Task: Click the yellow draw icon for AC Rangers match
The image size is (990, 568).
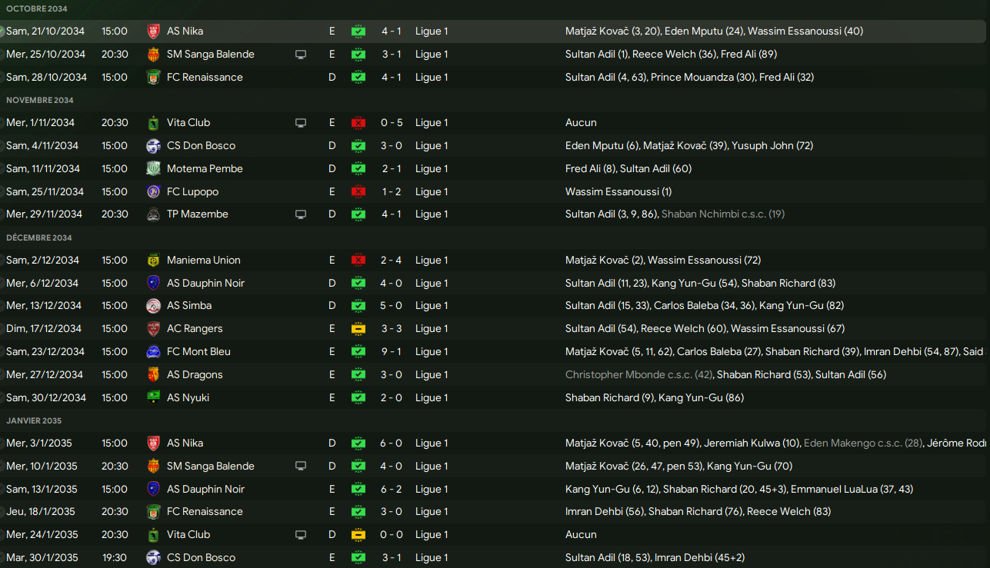Action: point(358,329)
